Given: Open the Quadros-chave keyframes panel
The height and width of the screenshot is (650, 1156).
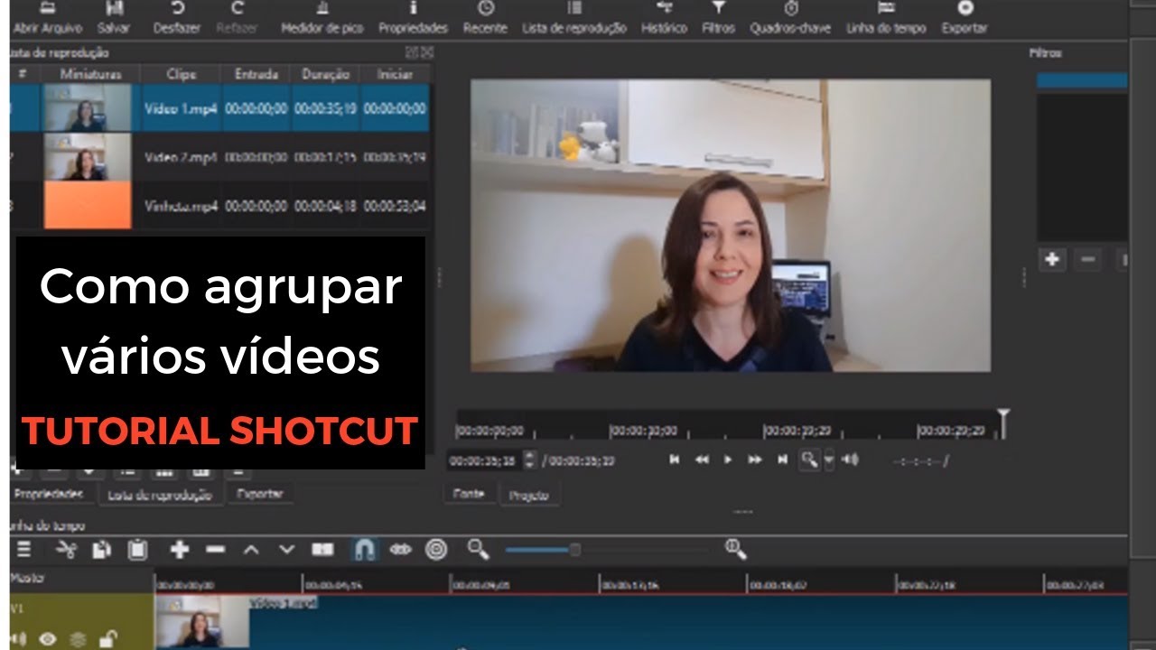Looking at the screenshot, I should [790, 18].
